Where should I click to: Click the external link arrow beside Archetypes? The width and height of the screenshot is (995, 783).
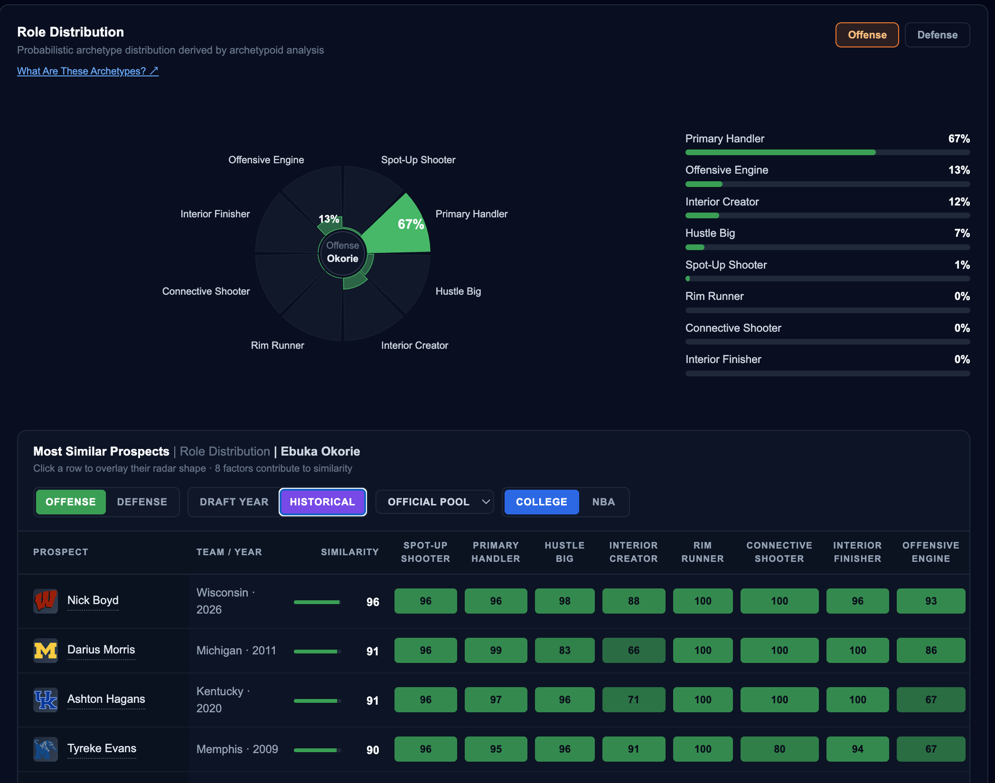click(x=154, y=71)
